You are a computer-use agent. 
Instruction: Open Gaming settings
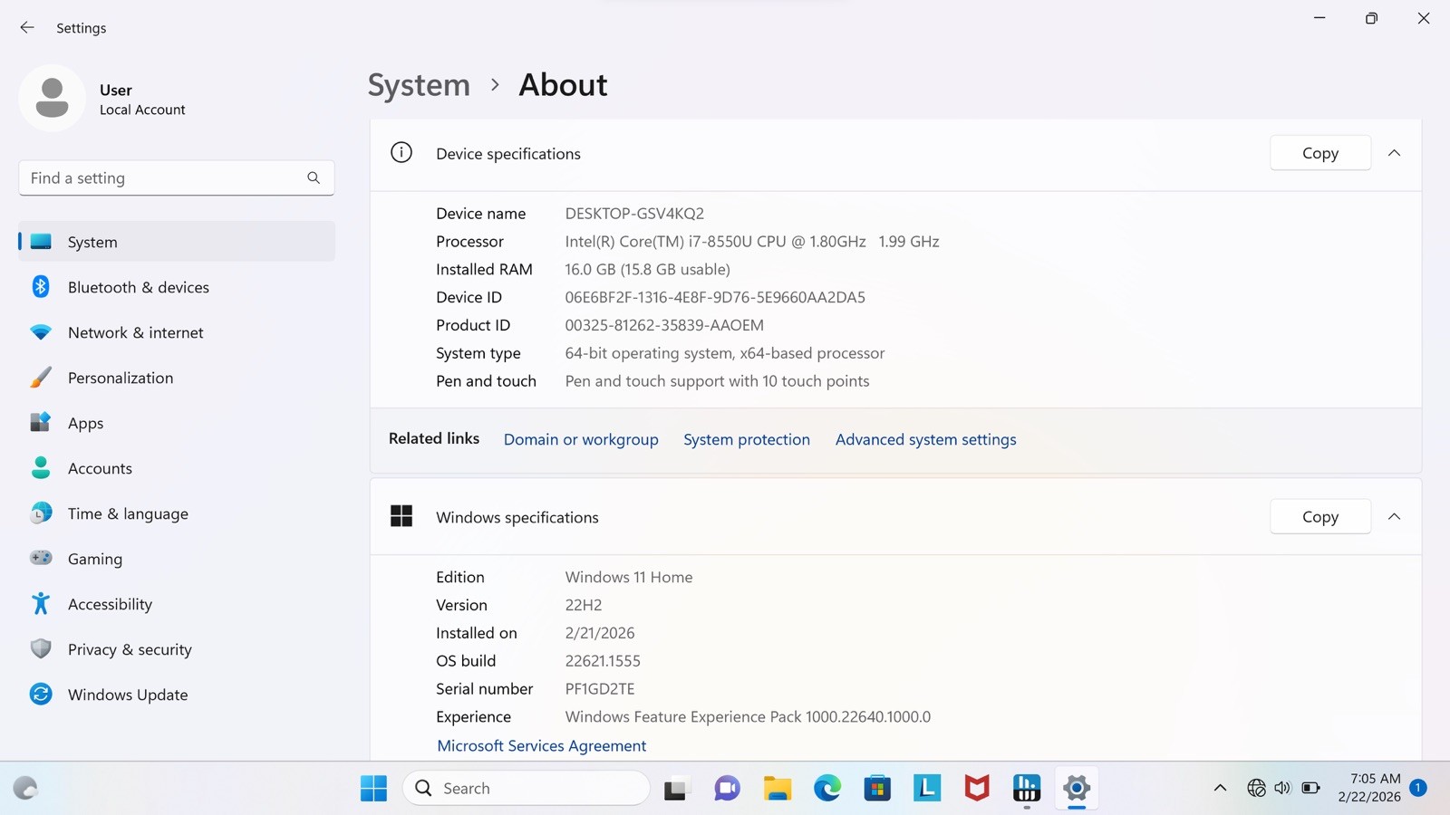[x=177, y=559]
